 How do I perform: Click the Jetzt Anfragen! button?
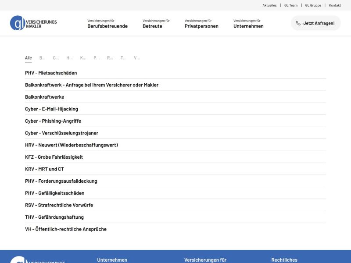pos(315,23)
